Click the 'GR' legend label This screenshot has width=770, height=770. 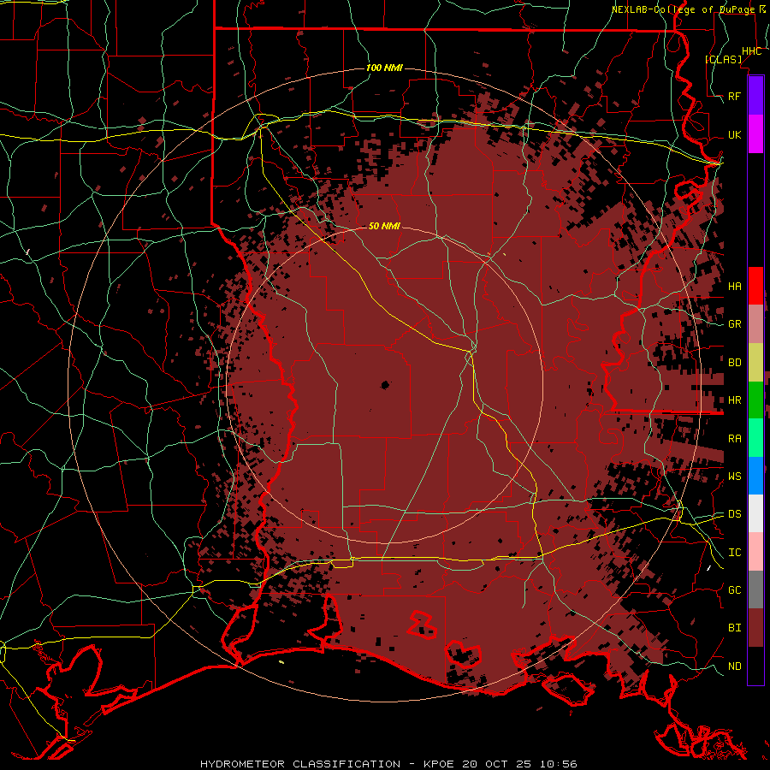tap(735, 324)
